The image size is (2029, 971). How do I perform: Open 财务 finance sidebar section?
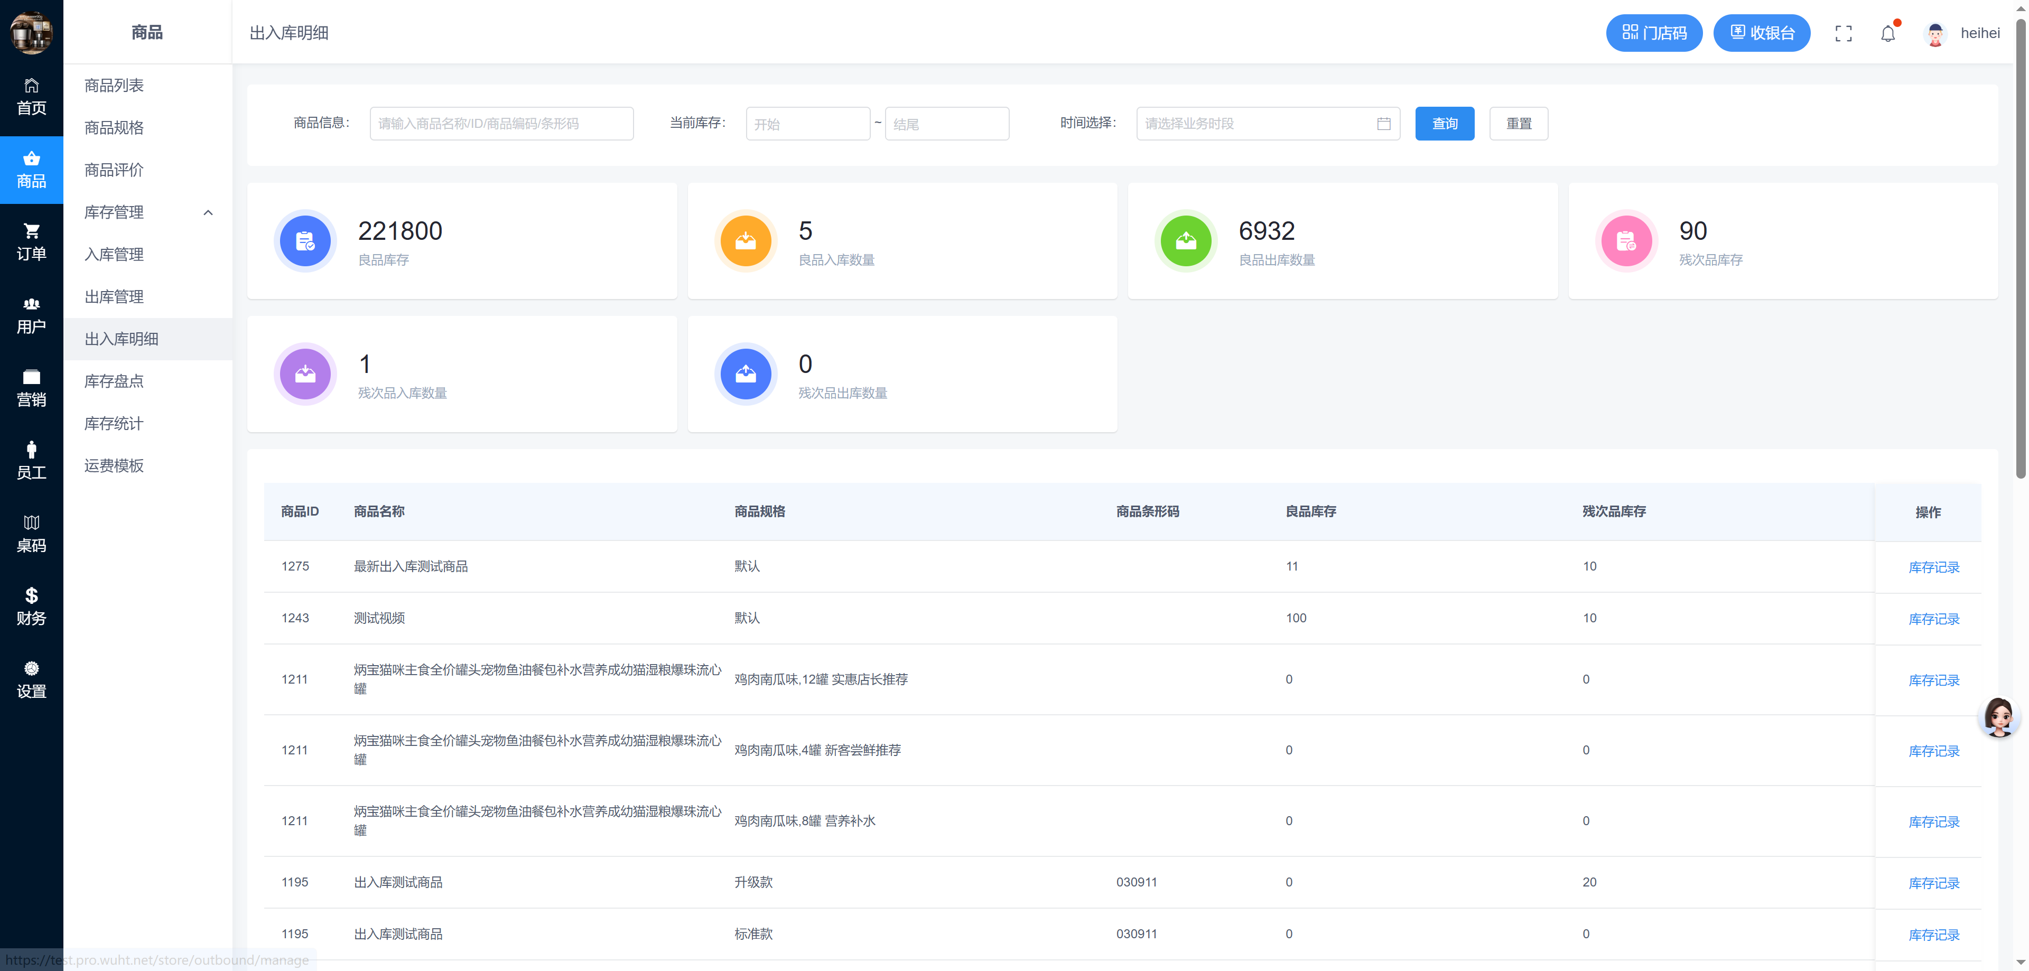click(x=32, y=606)
